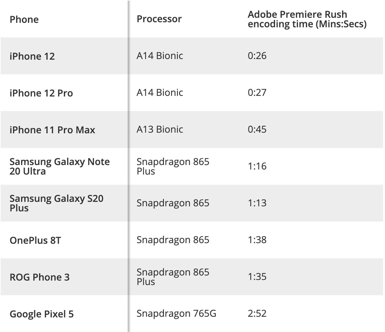385x332 pixels.
Task: Select the 0:45 encoding time value
Action: (x=257, y=129)
